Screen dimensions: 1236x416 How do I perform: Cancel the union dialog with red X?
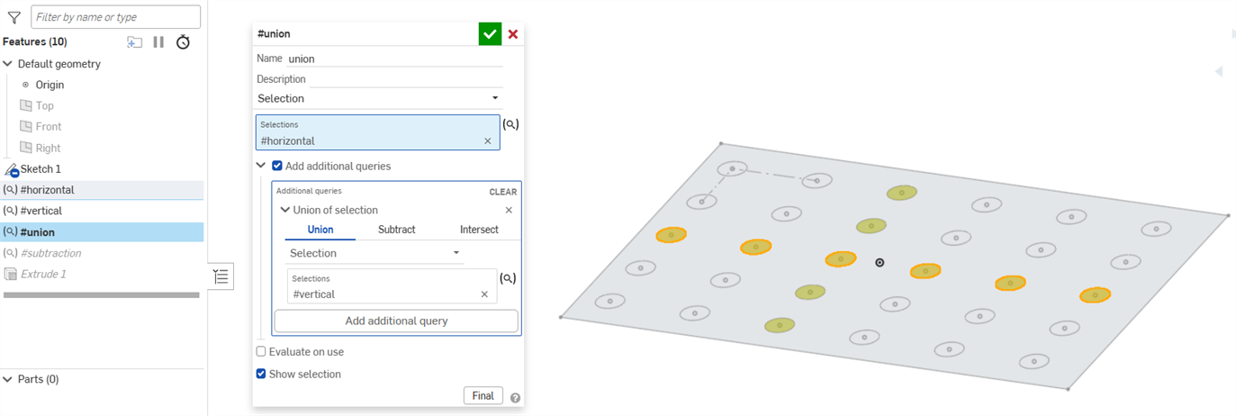513,34
